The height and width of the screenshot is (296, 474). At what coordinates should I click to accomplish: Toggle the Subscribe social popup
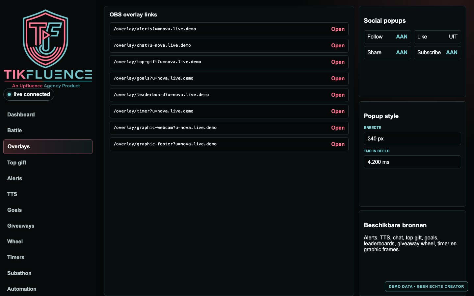437,53
